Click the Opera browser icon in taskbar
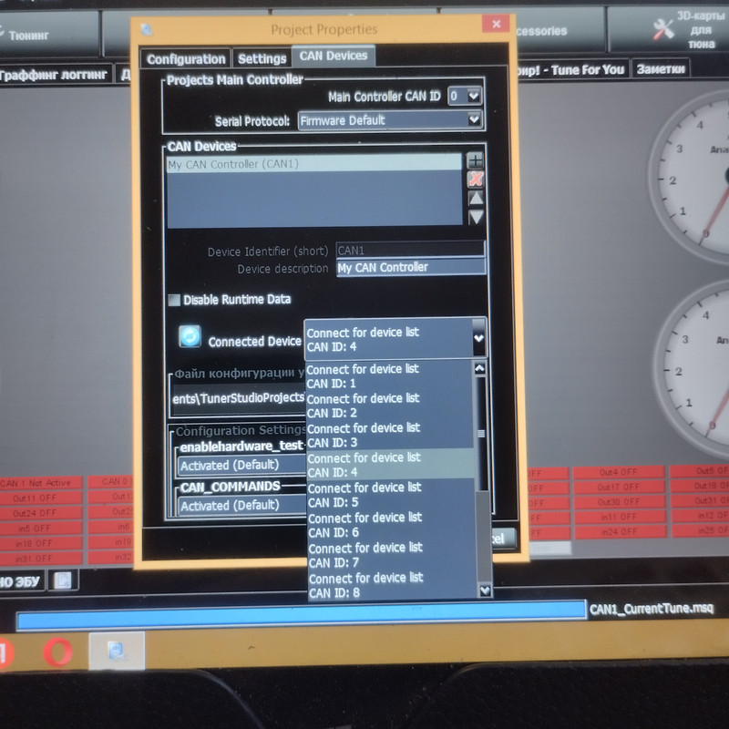Viewport: 729px width, 729px height. pyautogui.click(x=58, y=652)
